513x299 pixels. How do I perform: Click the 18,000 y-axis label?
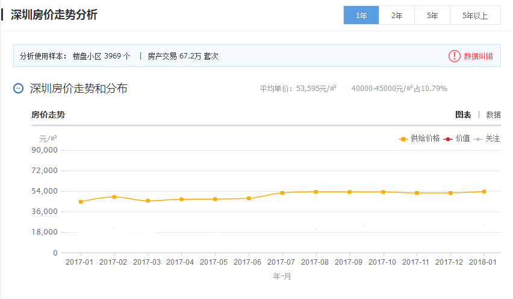point(45,232)
